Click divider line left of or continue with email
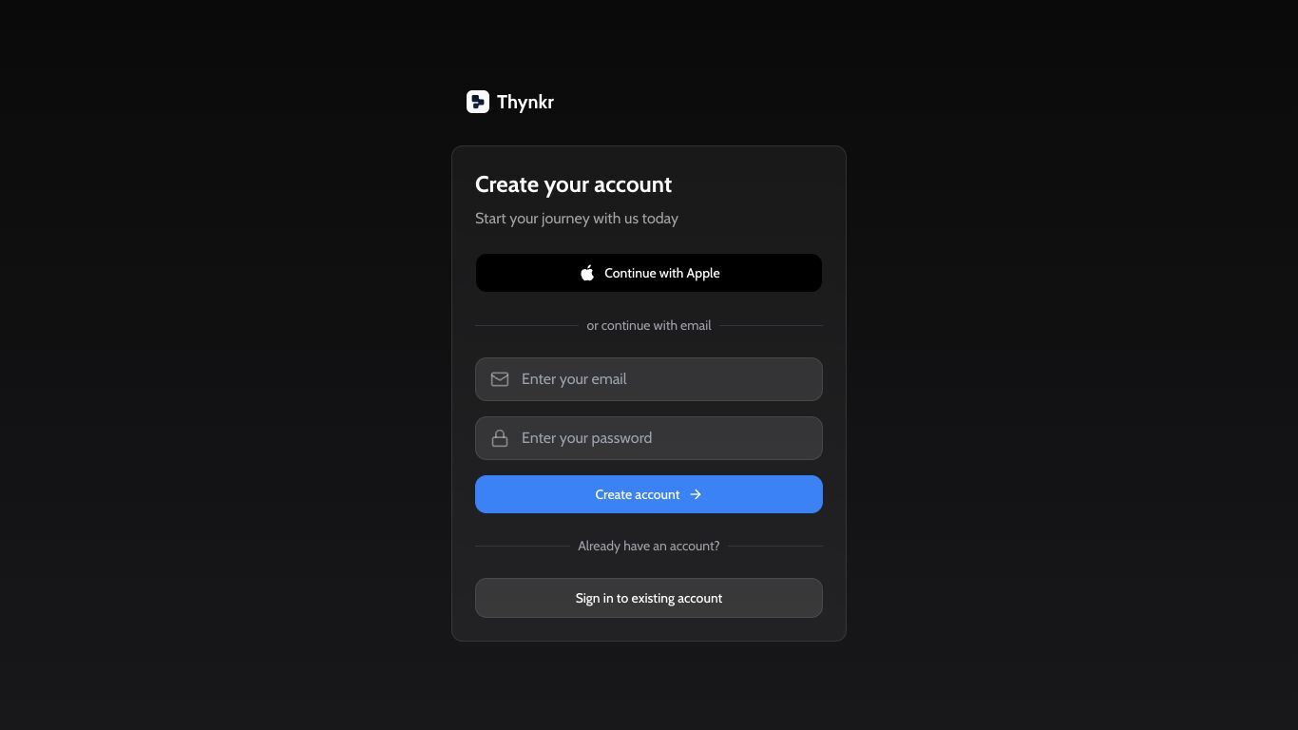Image resolution: width=1298 pixels, height=730 pixels. coord(526,325)
